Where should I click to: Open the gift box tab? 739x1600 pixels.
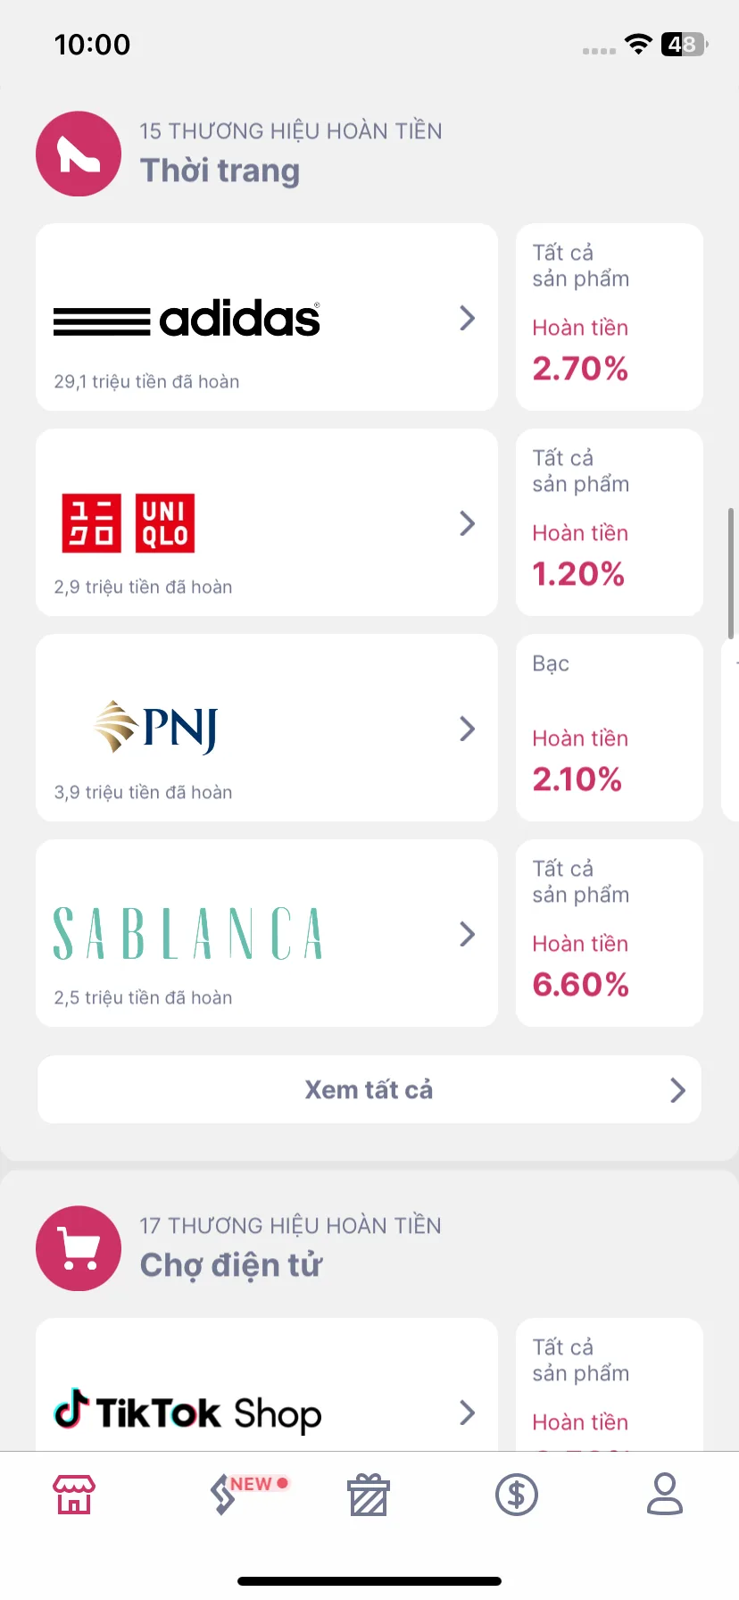pos(369,1494)
